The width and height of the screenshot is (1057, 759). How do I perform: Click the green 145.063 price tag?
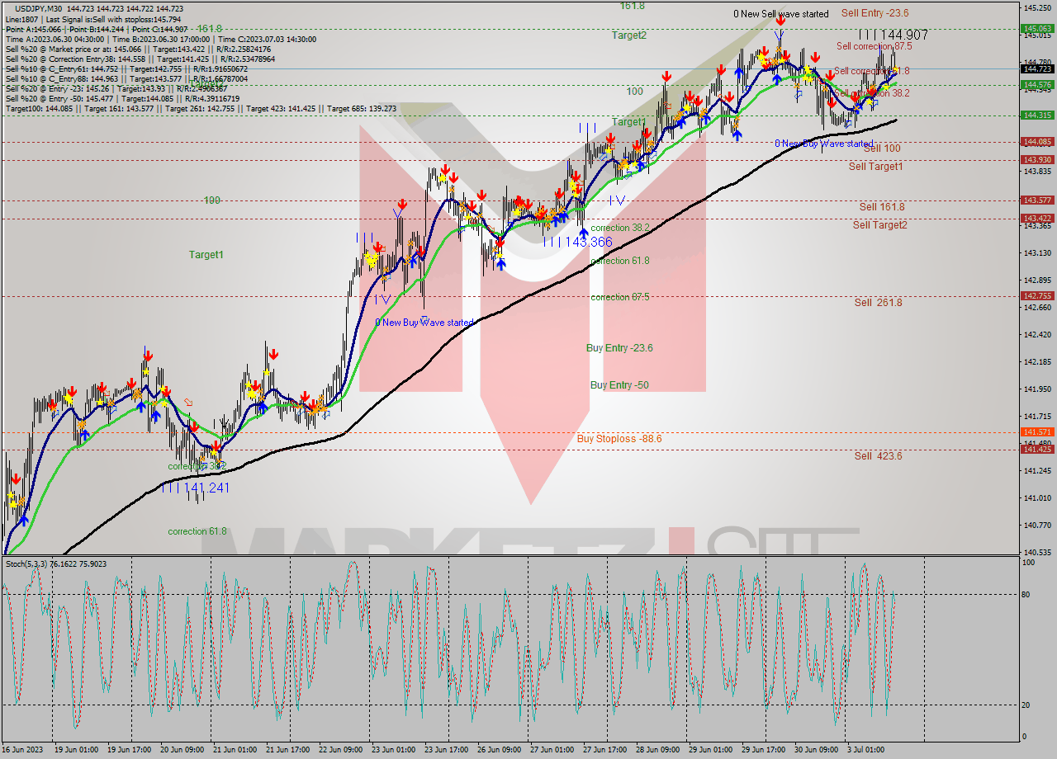point(1037,28)
